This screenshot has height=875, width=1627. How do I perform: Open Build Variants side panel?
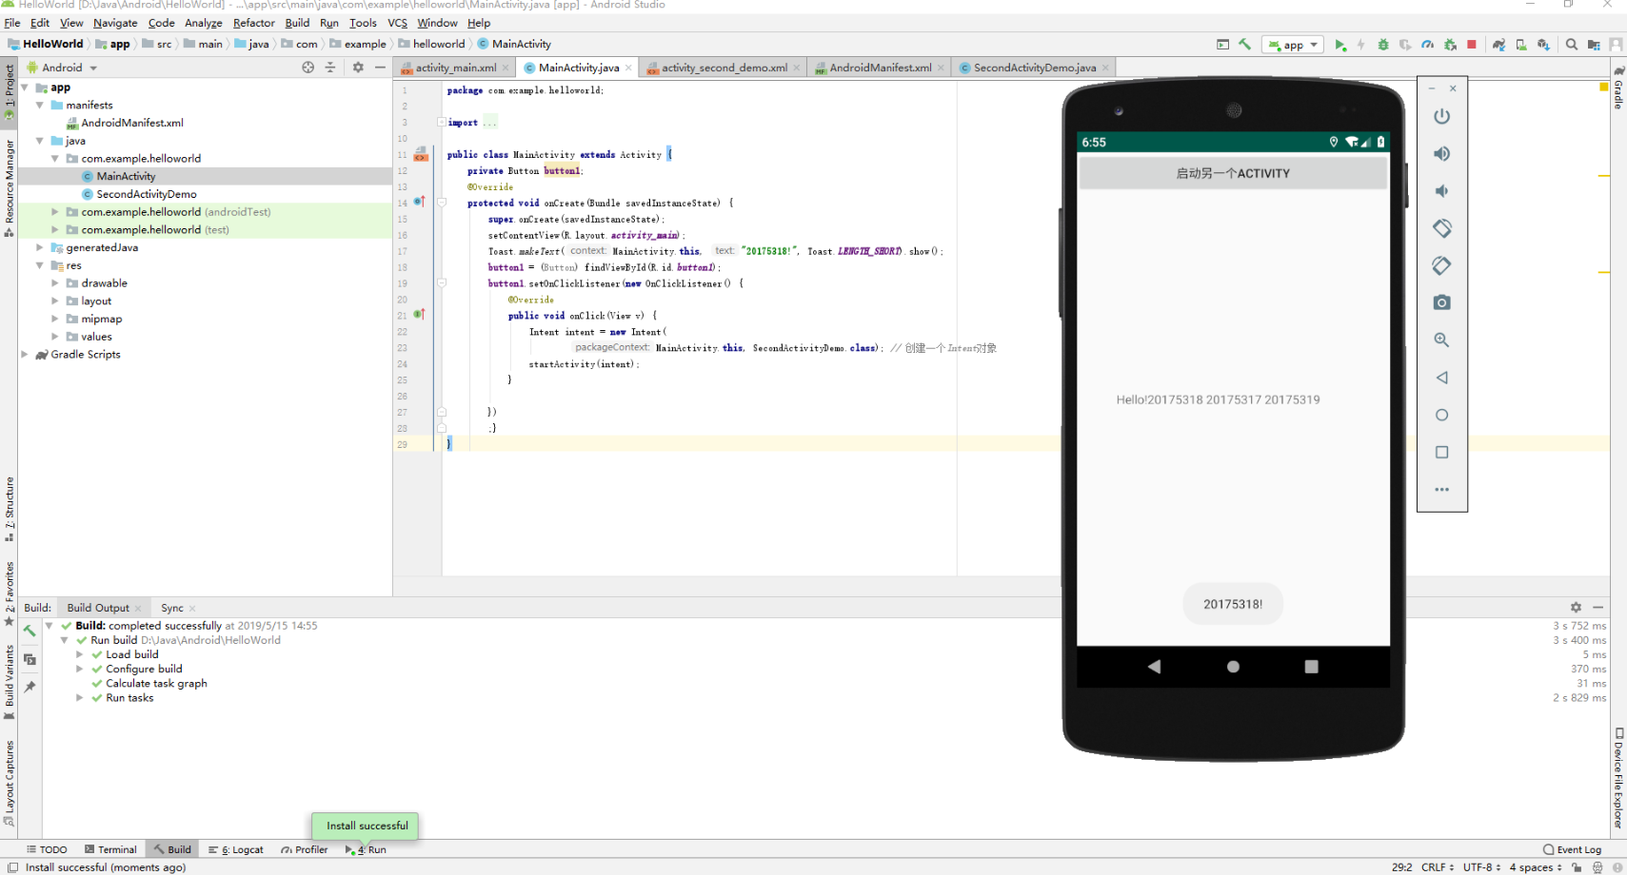click(x=10, y=681)
